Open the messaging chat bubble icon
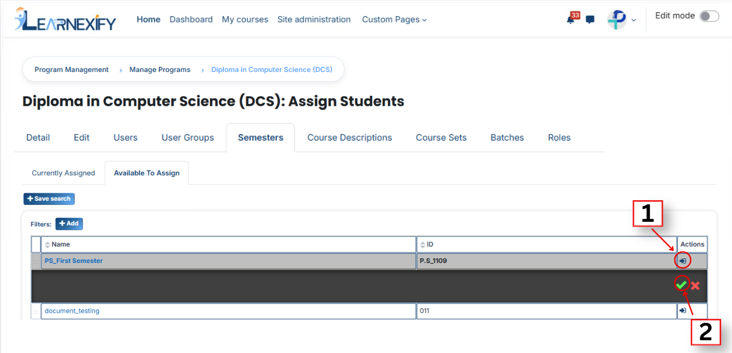The height and width of the screenshot is (353, 732). (x=590, y=20)
